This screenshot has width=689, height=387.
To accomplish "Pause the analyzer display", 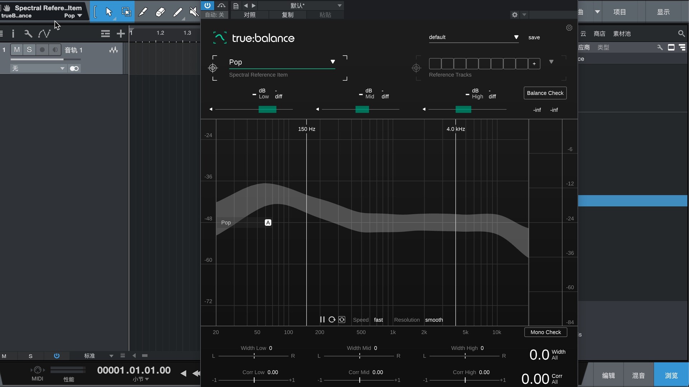I will [322, 320].
